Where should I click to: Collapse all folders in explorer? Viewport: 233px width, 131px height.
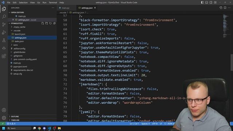point(54,23)
